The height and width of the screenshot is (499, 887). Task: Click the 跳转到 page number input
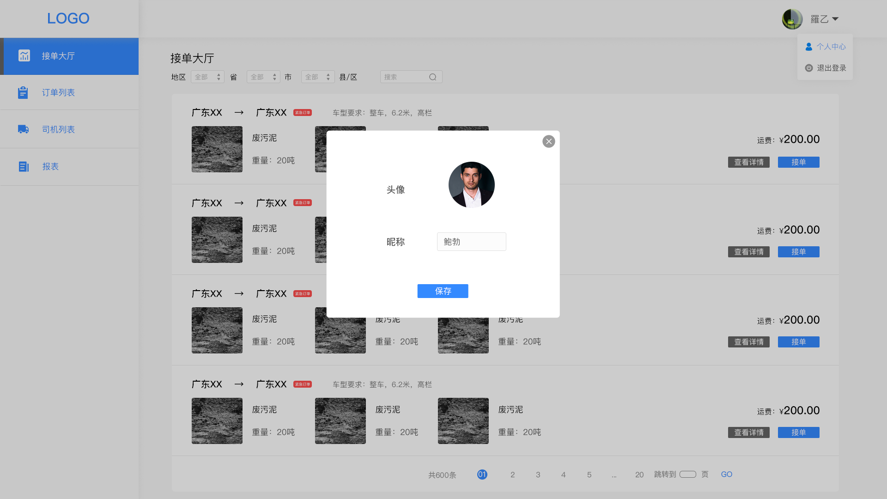pos(687,475)
